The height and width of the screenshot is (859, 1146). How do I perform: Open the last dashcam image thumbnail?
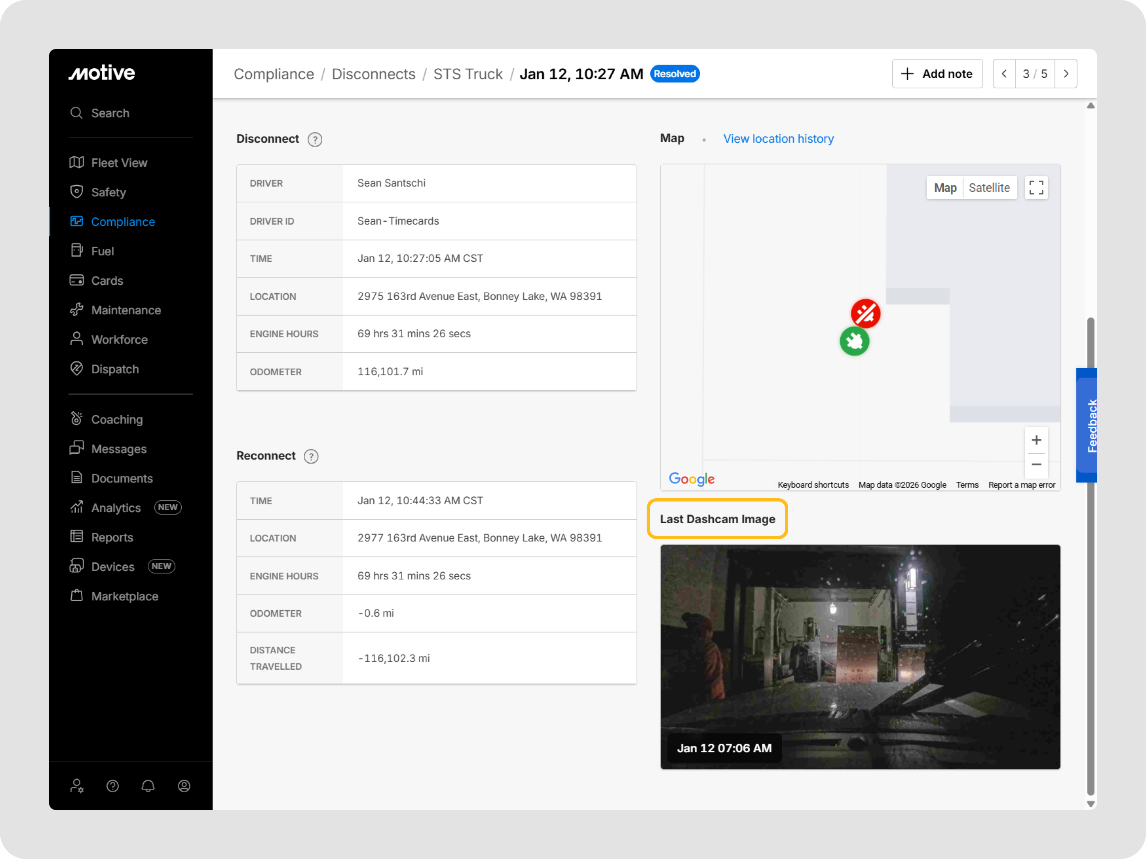click(860, 657)
